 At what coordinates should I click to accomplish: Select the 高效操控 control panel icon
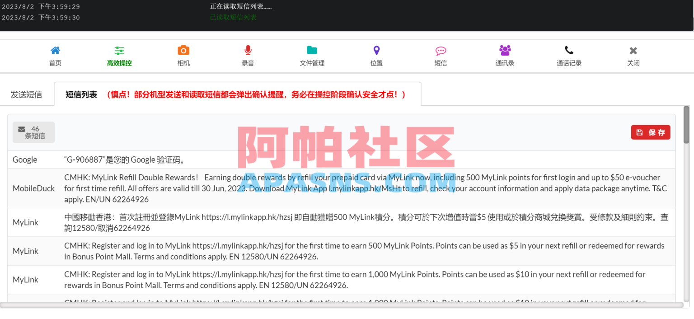(119, 54)
